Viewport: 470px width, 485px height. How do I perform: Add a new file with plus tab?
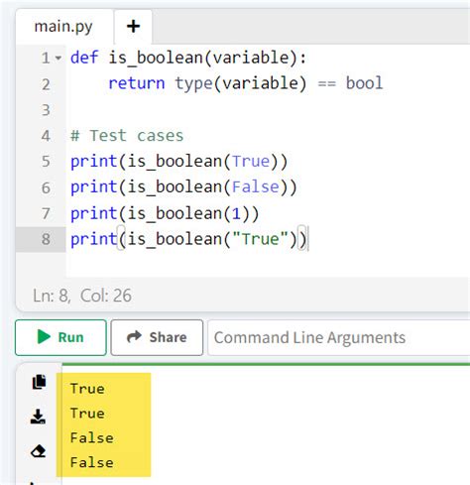[x=133, y=27]
